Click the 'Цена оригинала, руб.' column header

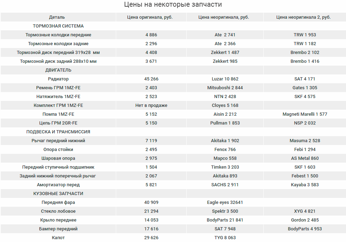click(x=151, y=17)
